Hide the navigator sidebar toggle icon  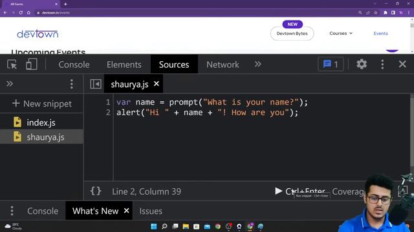pos(96,84)
